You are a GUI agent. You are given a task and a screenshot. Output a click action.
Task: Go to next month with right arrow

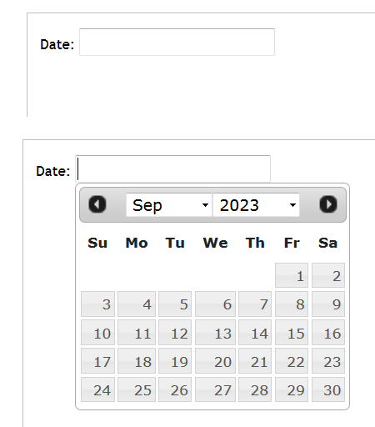pos(328,204)
